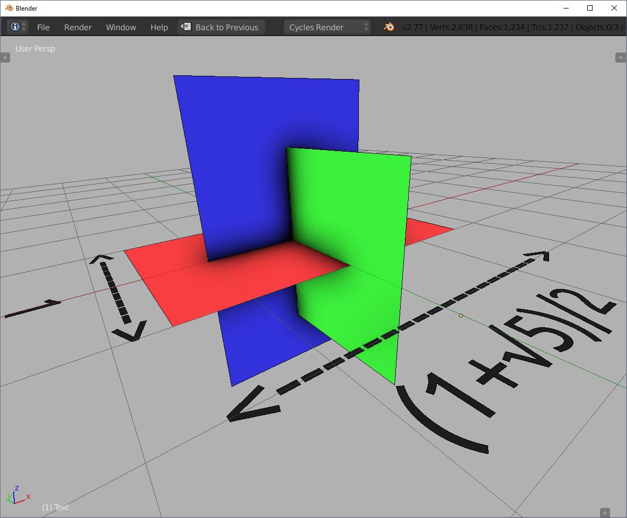Open the Render menu
The height and width of the screenshot is (518, 627).
pyautogui.click(x=78, y=27)
